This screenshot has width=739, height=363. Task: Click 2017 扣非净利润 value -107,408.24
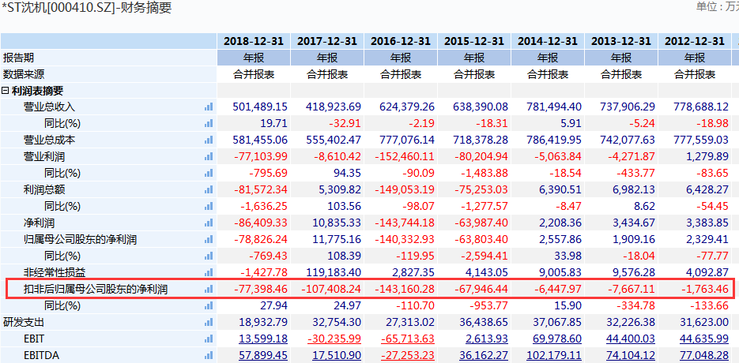pos(331,289)
